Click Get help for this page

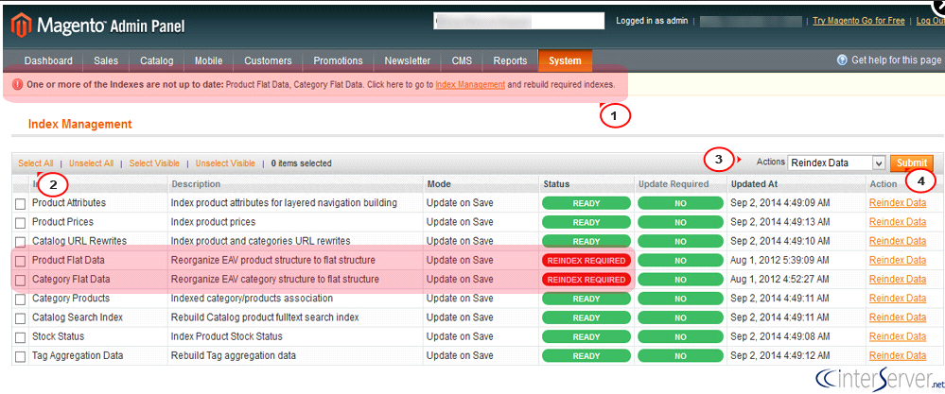point(896,60)
